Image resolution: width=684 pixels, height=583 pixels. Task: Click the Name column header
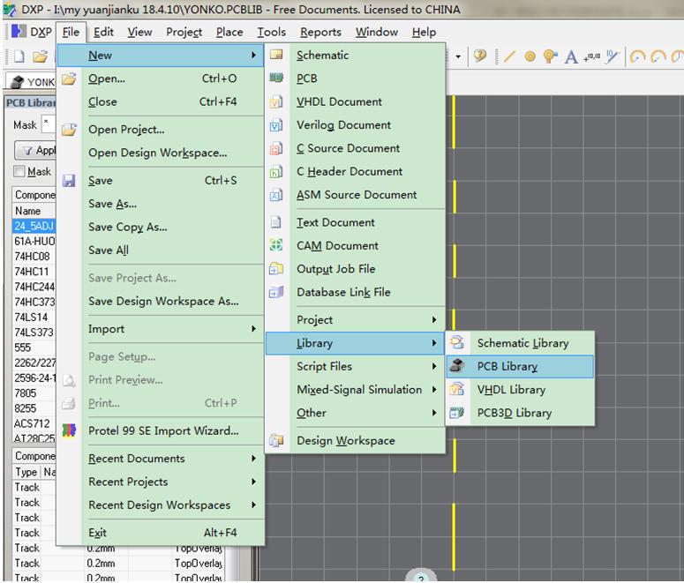tap(34, 211)
